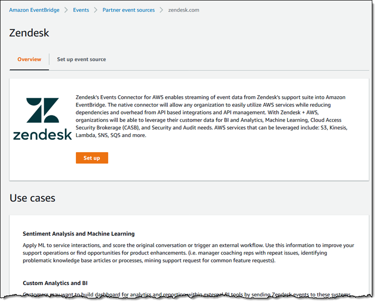Select the Sentiment Analysis and Machine Learning heading
This screenshot has width=377, height=303.
(79, 234)
